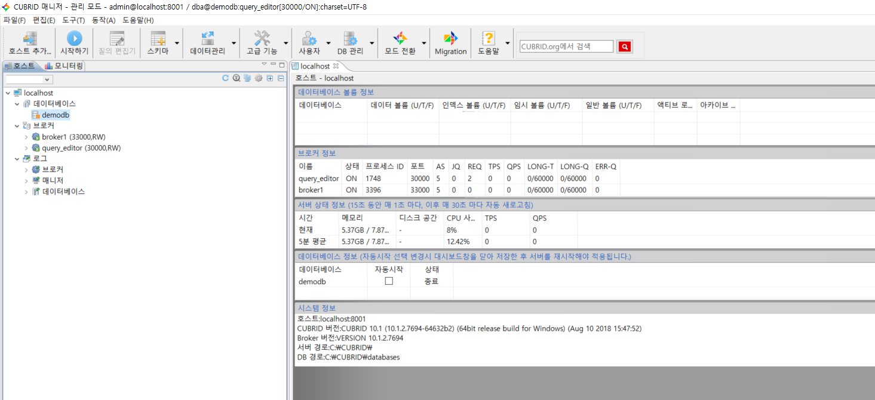Click the 현재 row label in server status
Screen dimensions: 875x400
point(306,230)
